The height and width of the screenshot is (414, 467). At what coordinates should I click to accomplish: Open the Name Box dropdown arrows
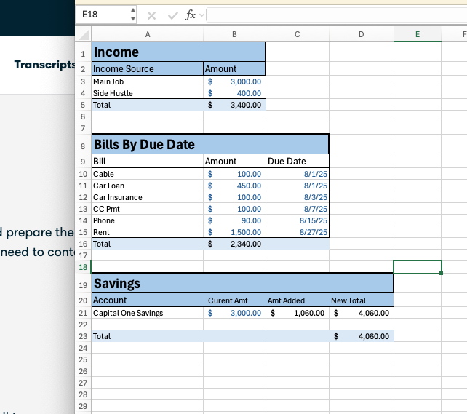click(133, 15)
